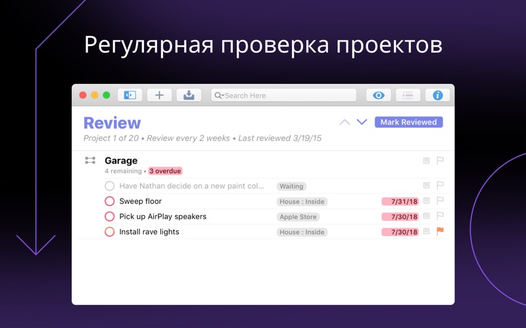The width and height of the screenshot is (526, 328).
Task: Flag the Sweep floor task
Action: click(440, 201)
